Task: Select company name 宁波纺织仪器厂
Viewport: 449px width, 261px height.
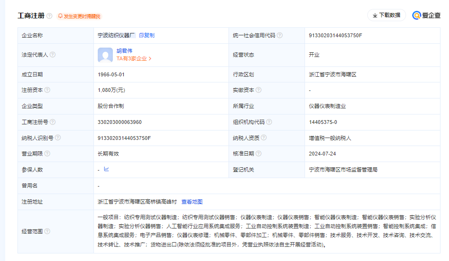Action: coord(116,35)
